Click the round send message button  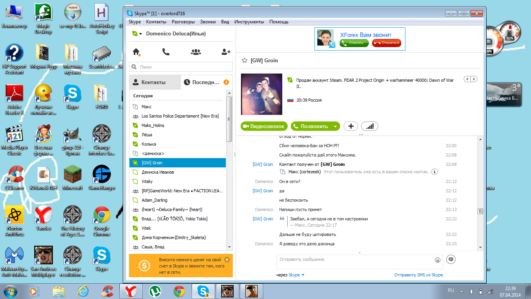[x=451, y=259]
